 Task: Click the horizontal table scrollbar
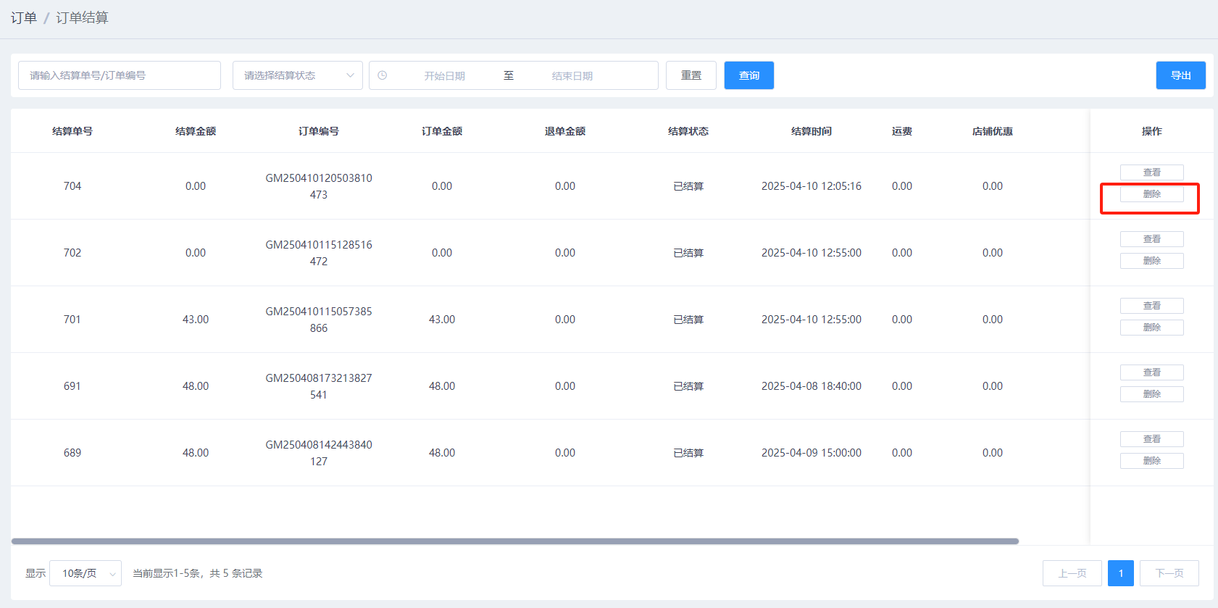[x=514, y=541]
